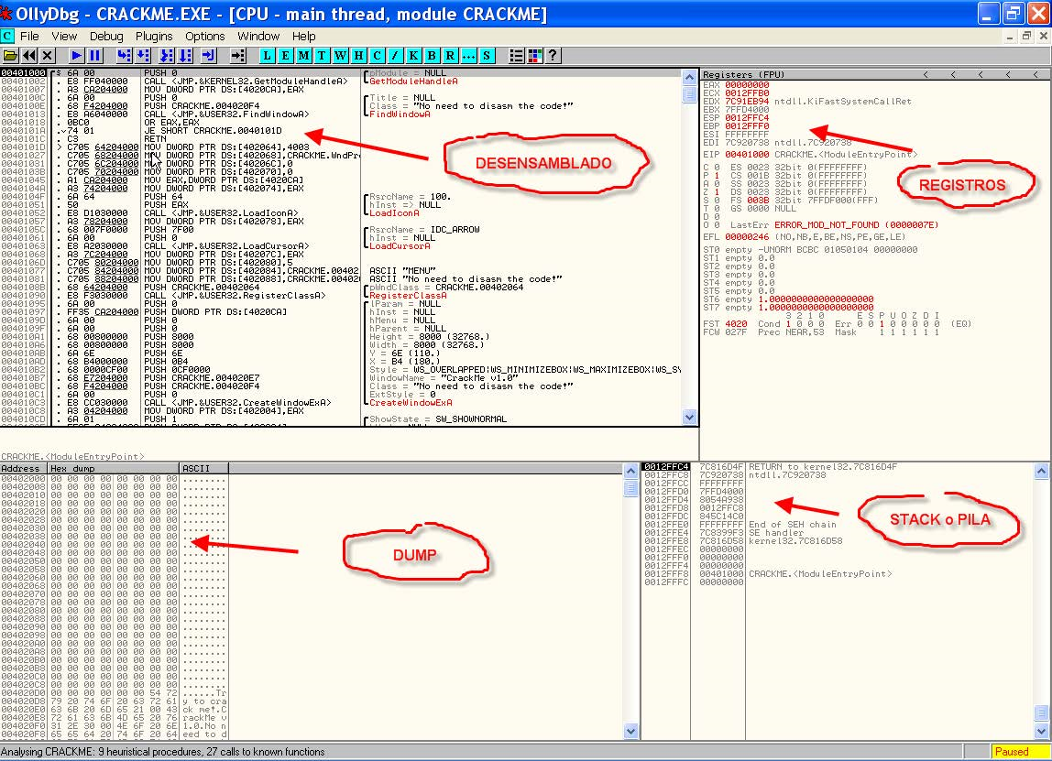
Task: Open the View menu
Action: [x=64, y=37]
